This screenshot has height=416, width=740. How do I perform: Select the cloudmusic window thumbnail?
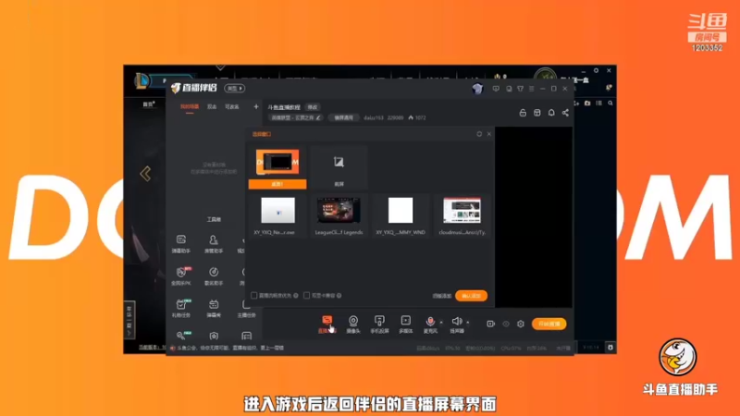pyautogui.click(x=462, y=215)
